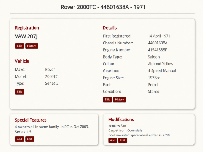
Task: Click the Vehicle heading
Action: pos(22,61)
